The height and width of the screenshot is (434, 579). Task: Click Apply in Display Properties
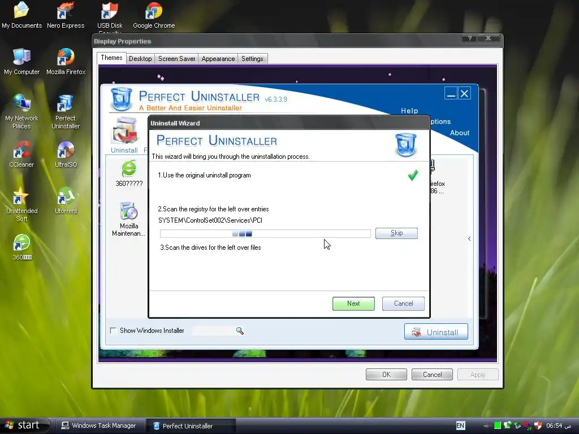(x=478, y=375)
